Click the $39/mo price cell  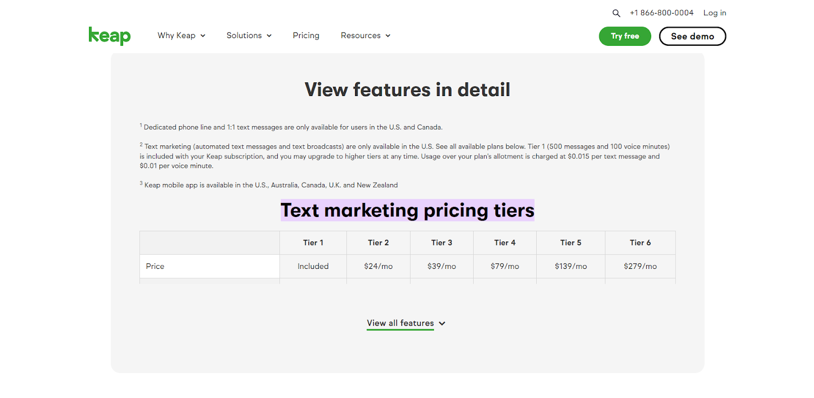pyautogui.click(x=442, y=266)
